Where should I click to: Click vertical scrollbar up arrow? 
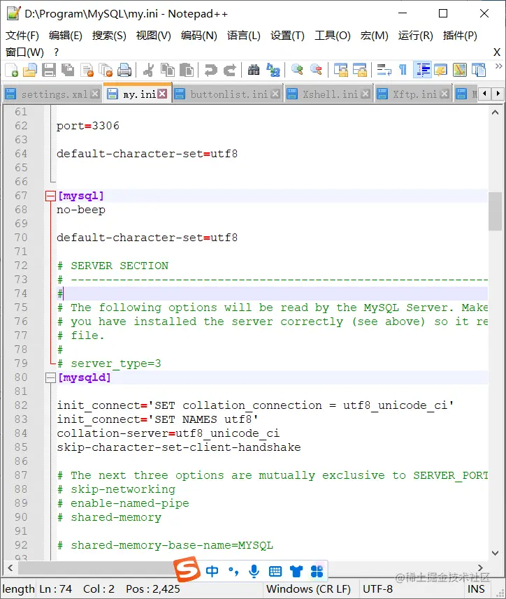coord(496,113)
